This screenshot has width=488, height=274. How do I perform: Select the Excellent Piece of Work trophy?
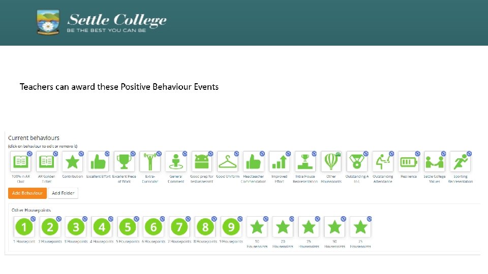point(125,162)
